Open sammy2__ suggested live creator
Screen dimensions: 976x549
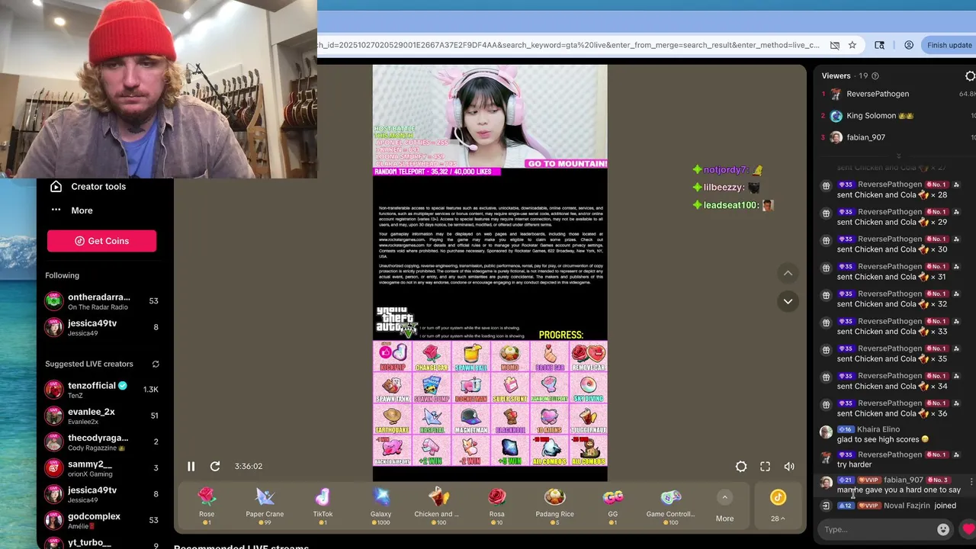tap(101, 468)
